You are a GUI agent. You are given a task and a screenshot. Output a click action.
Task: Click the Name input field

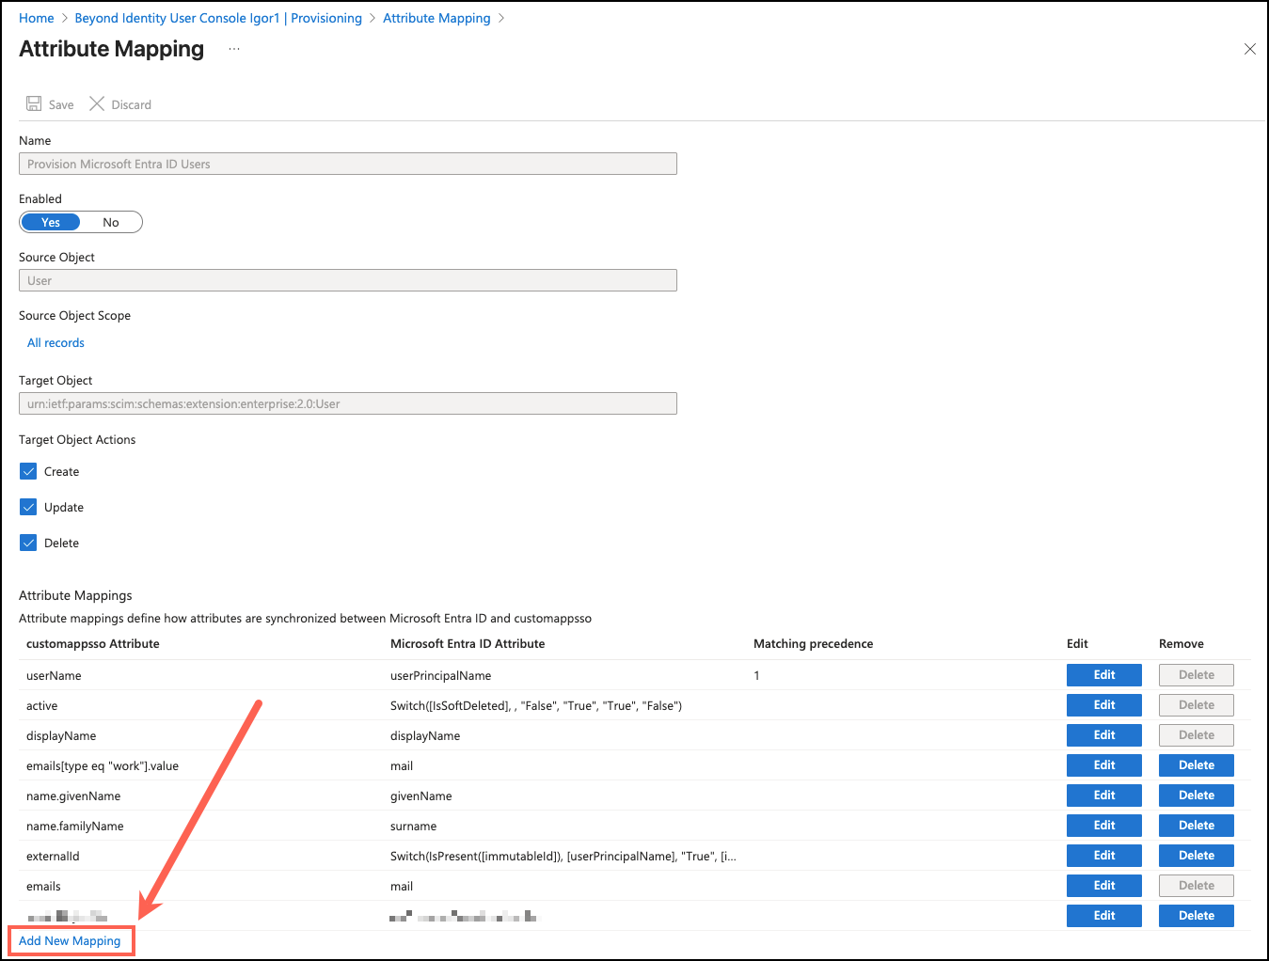(347, 163)
